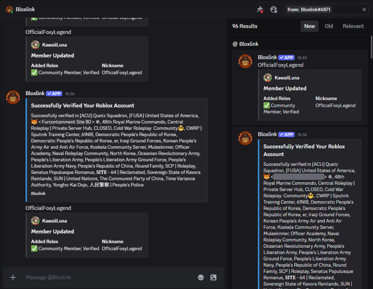Open the sticker picker beside the emoji button
This screenshot has height=289, width=373.
[x=213, y=277]
